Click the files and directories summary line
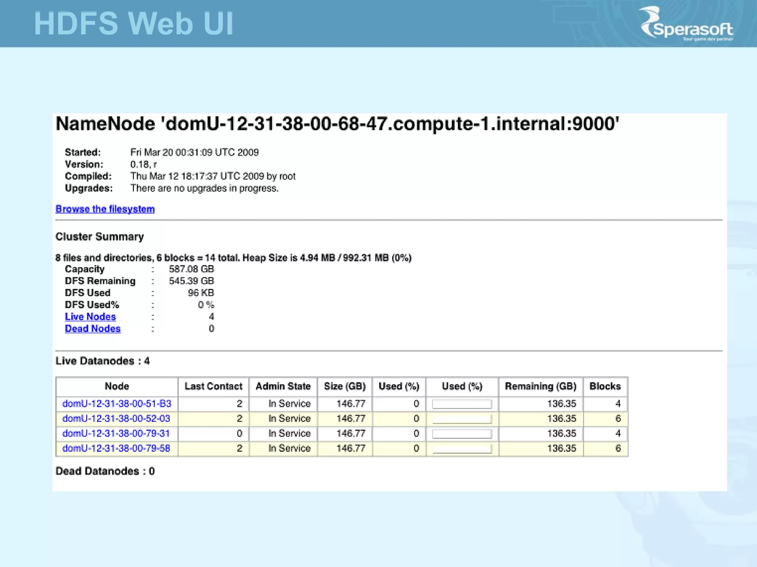This screenshot has width=757, height=567. pyautogui.click(x=233, y=258)
